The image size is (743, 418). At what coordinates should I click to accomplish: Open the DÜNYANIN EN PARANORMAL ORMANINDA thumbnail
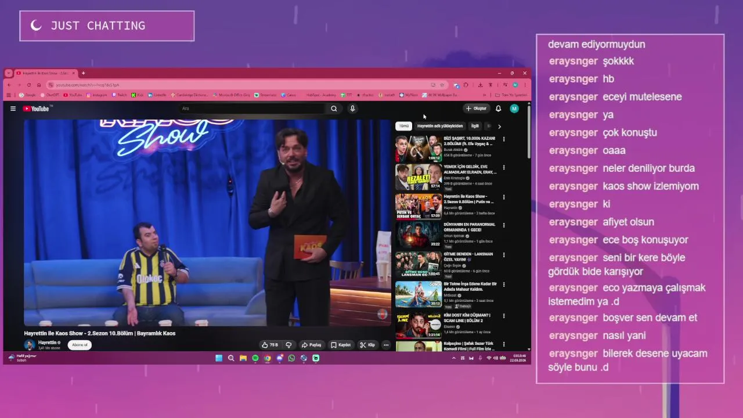(419, 235)
